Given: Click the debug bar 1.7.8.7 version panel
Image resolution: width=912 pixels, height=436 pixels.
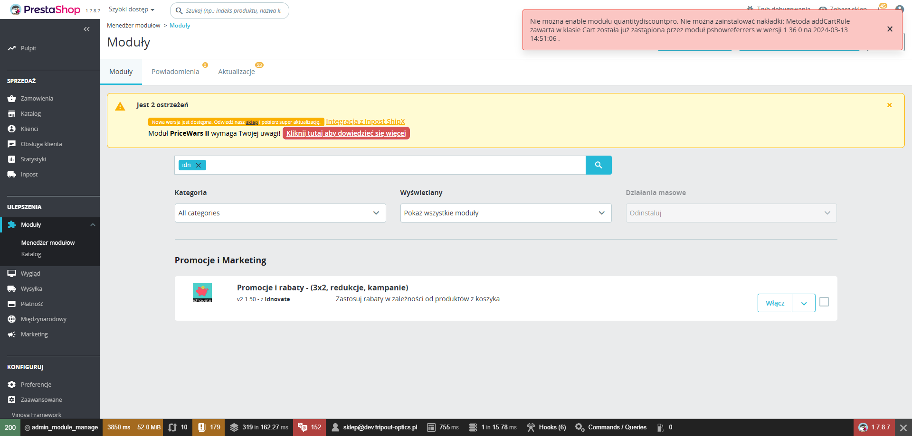Looking at the screenshot, I should (874, 427).
